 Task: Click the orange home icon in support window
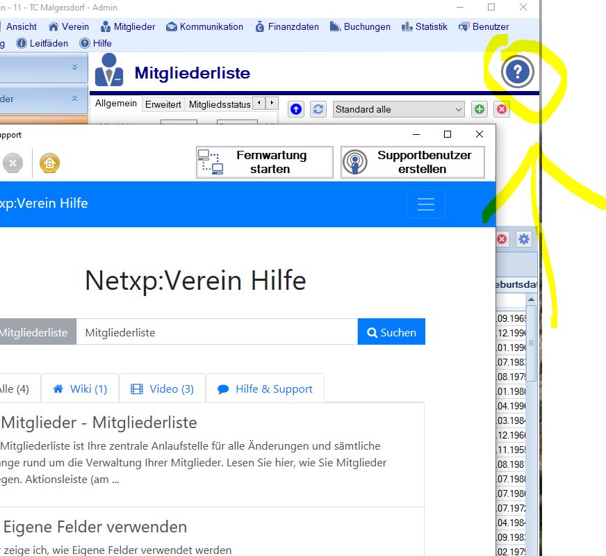tap(49, 163)
